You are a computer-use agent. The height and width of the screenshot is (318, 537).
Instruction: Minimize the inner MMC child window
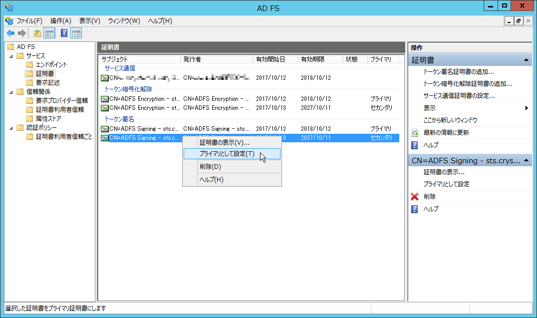(x=509, y=21)
